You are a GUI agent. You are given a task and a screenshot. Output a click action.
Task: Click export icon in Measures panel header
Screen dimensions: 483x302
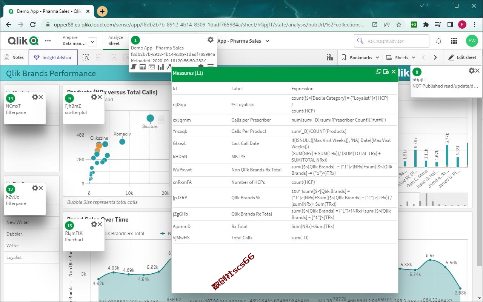click(x=386, y=72)
